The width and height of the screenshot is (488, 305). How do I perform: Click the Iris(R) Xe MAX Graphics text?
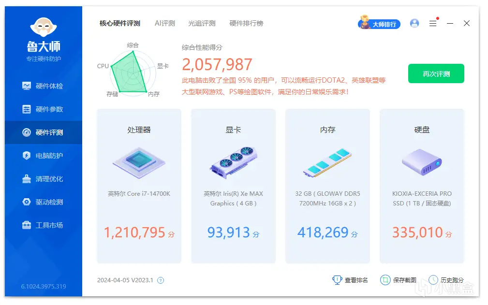coord(233,198)
